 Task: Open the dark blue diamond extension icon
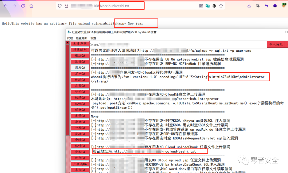coord(275,6)
